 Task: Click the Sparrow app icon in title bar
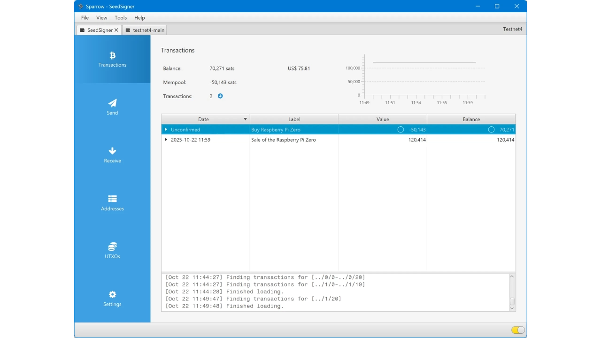[x=81, y=7]
